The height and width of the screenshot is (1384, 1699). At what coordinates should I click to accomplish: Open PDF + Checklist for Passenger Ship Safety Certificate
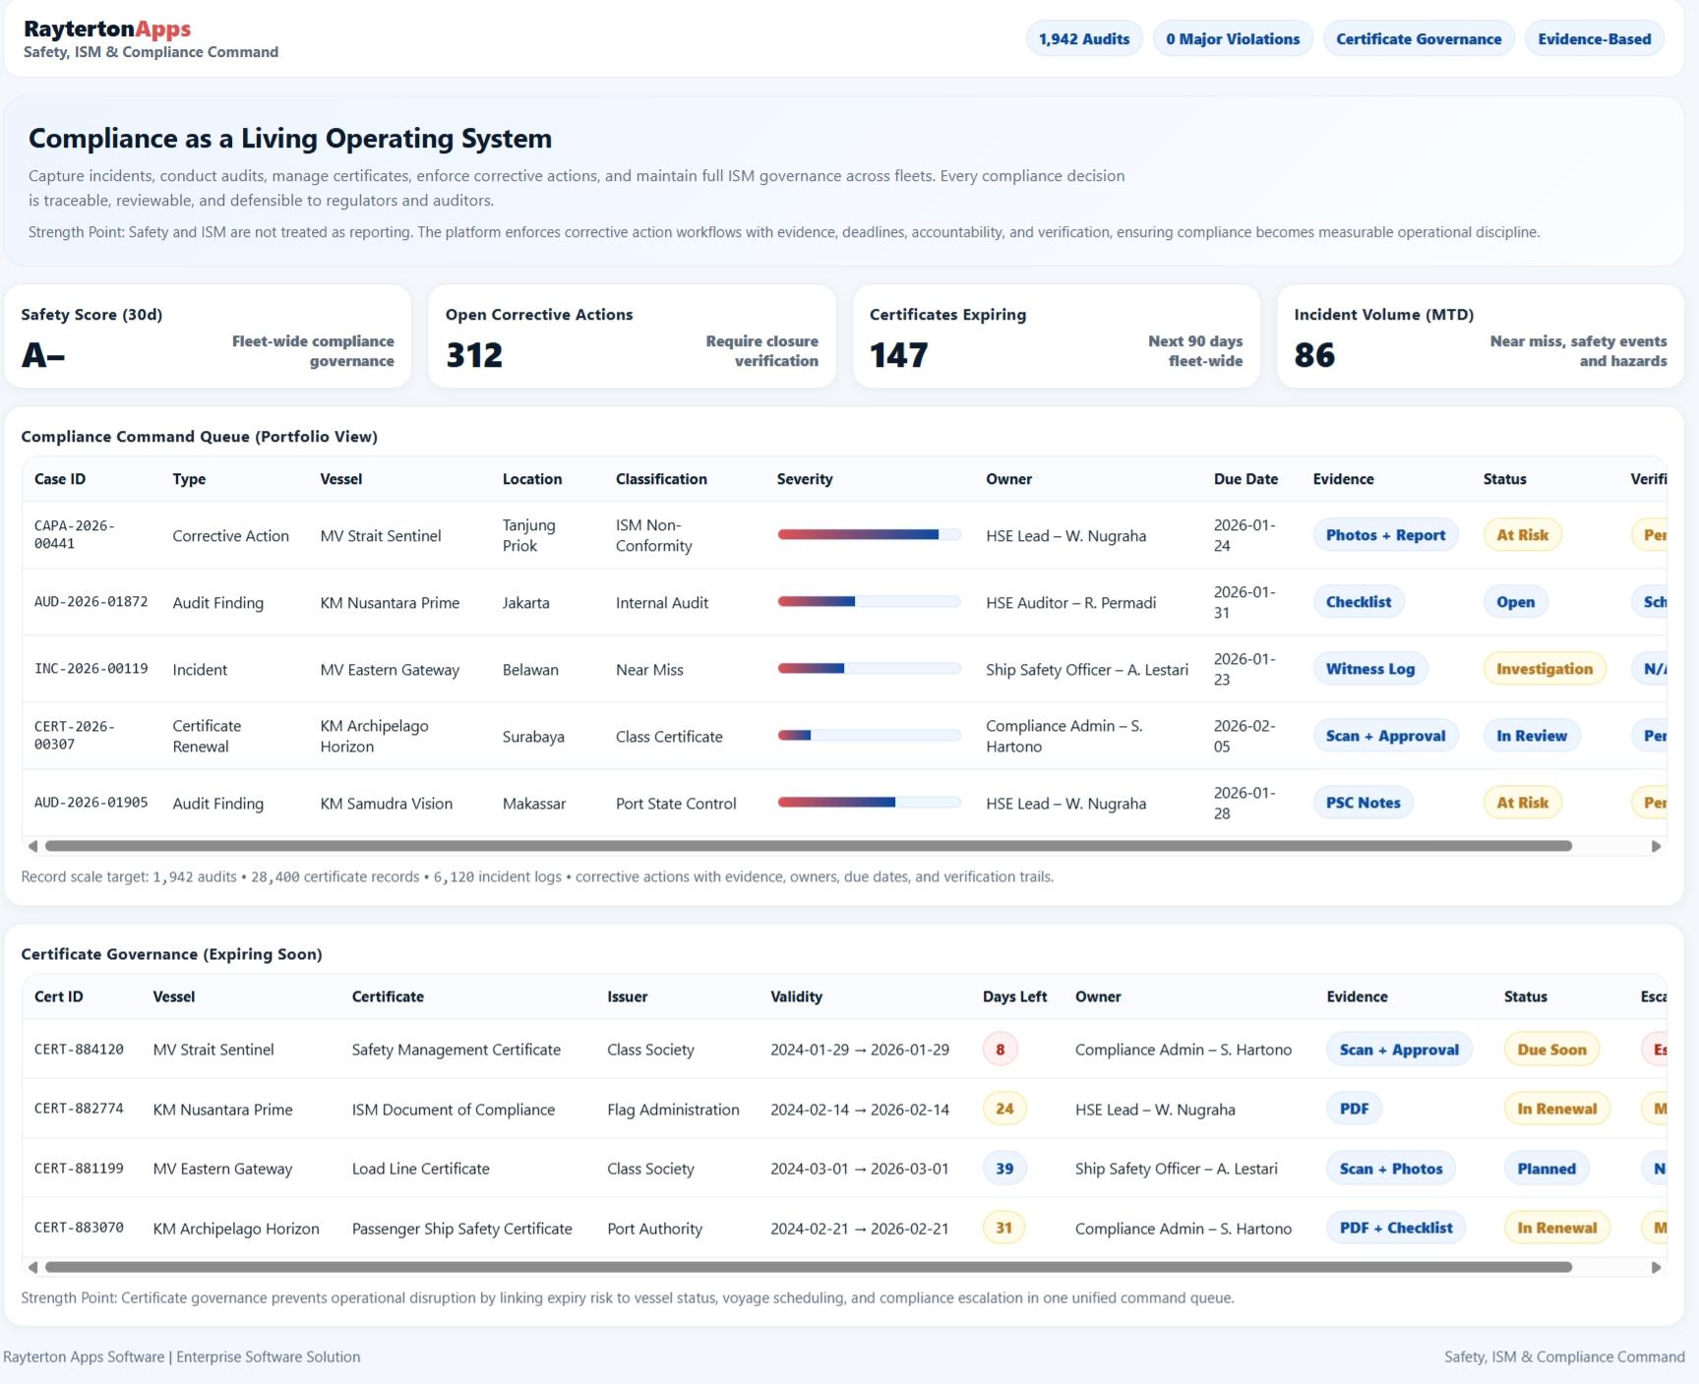1395,1228
